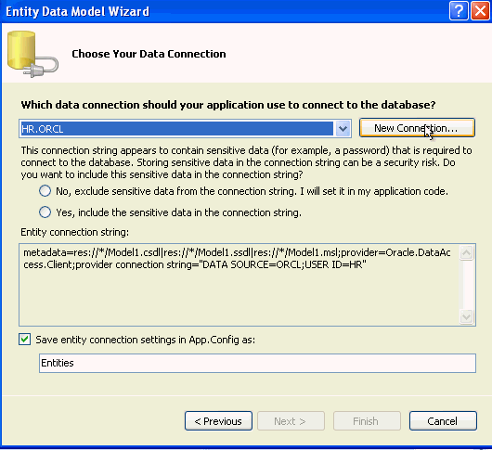
Task: Click inside the entity connection string box
Action: point(240,285)
